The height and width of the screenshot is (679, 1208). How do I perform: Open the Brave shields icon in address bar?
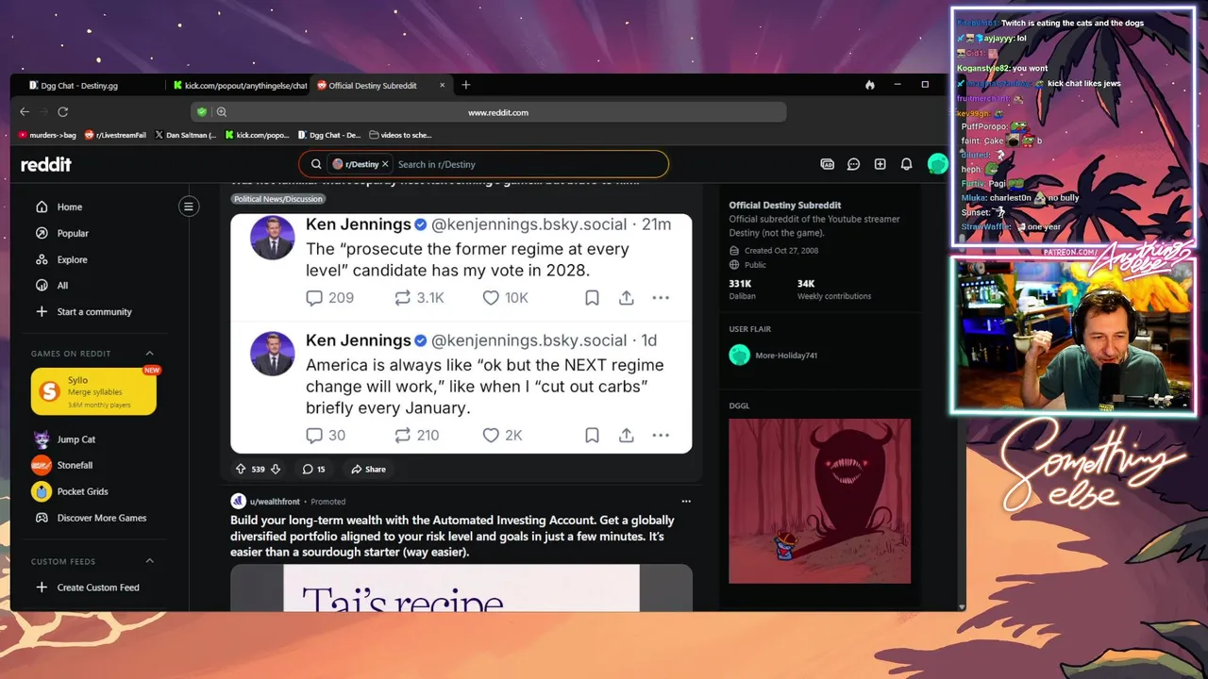pyautogui.click(x=201, y=112)
